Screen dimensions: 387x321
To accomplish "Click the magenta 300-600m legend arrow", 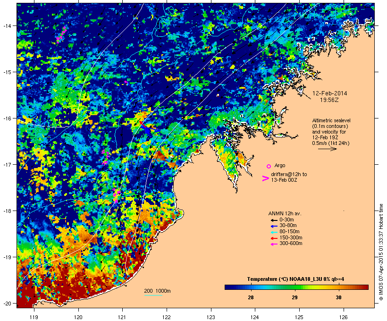I will tap(274, 244).
